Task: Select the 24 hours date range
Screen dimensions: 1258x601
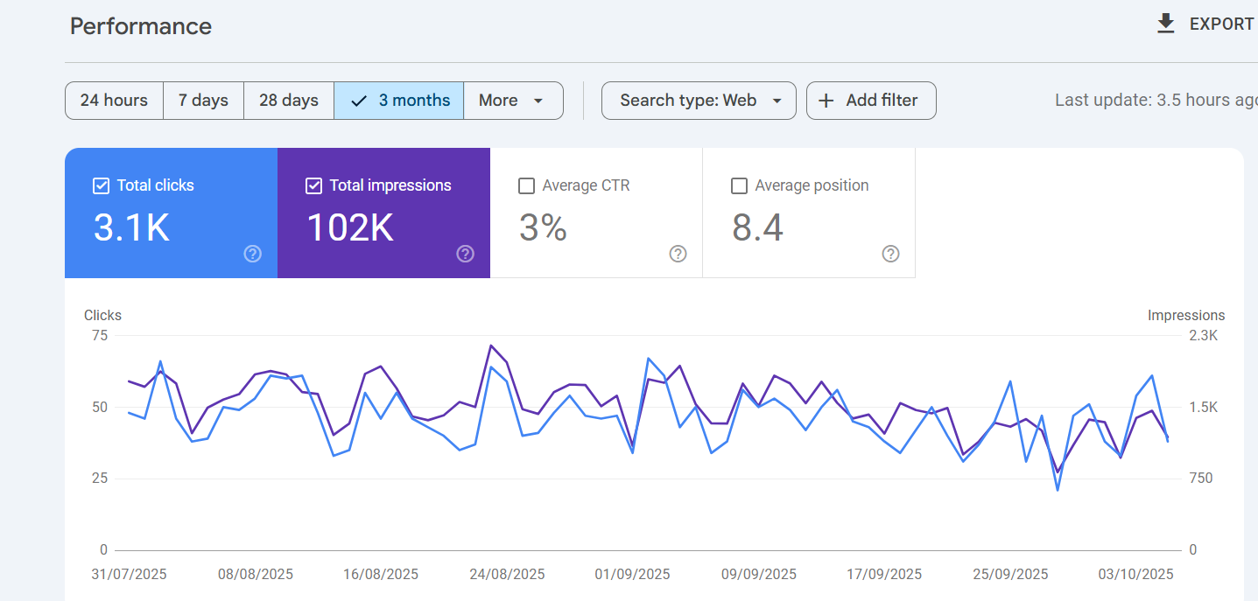Action: coord(114,101)
